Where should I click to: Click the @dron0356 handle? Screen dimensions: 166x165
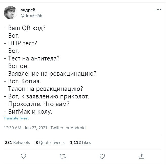pyautogui.click(x=31, y=15)
